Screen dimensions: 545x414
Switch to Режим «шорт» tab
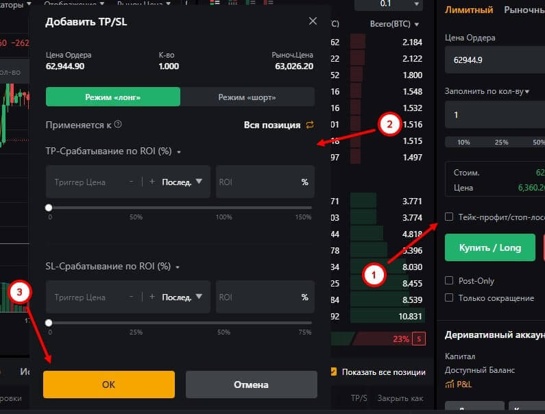pos(247,97)
